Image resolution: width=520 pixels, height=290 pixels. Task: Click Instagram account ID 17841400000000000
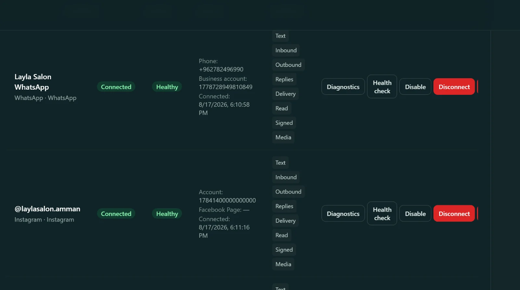point(227,200)
